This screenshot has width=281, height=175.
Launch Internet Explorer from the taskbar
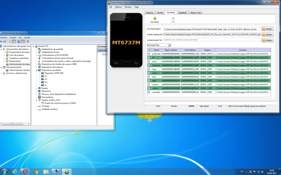(x=15, y=172)
